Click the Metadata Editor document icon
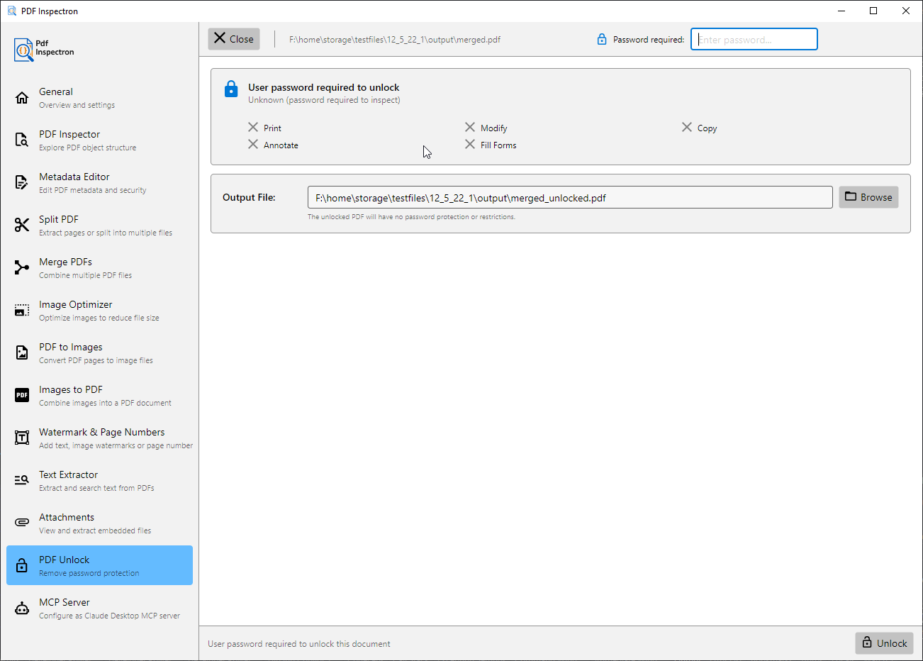This screenshot has width=923, height=661. coord(22,183)
